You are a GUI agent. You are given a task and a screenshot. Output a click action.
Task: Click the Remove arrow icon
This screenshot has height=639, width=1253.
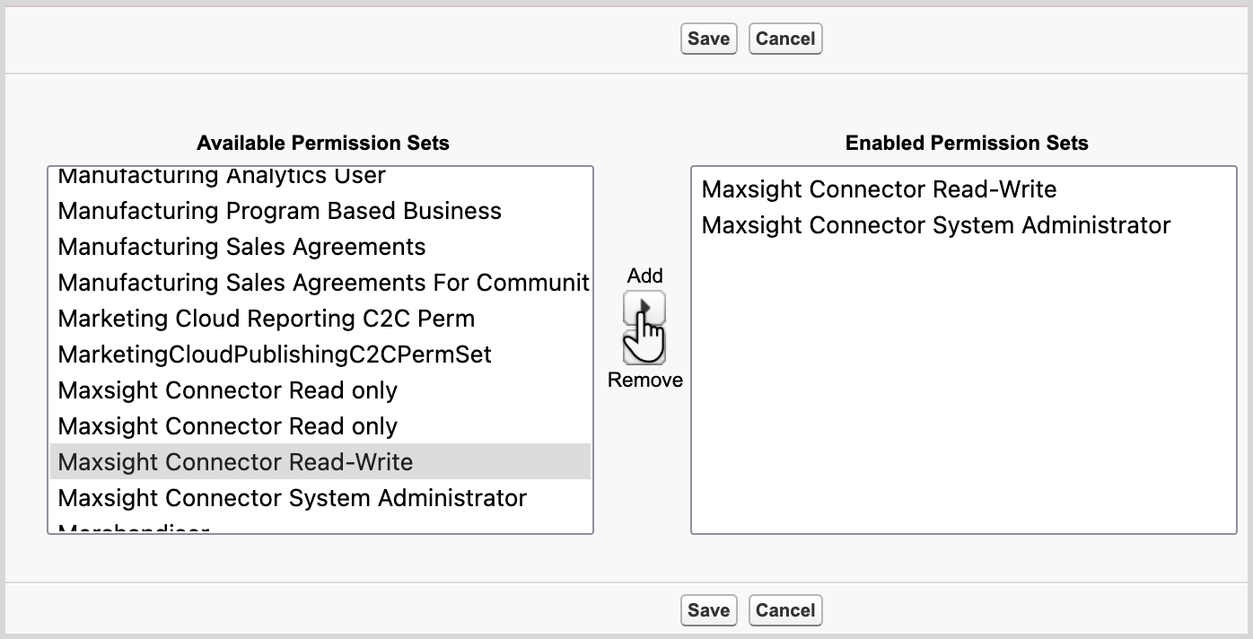click(x=646, y=346)
